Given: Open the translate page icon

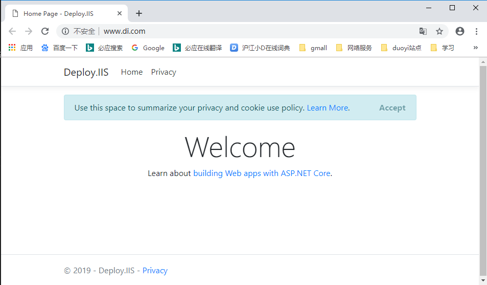Looking at the screenshot, I should (423, 31).
